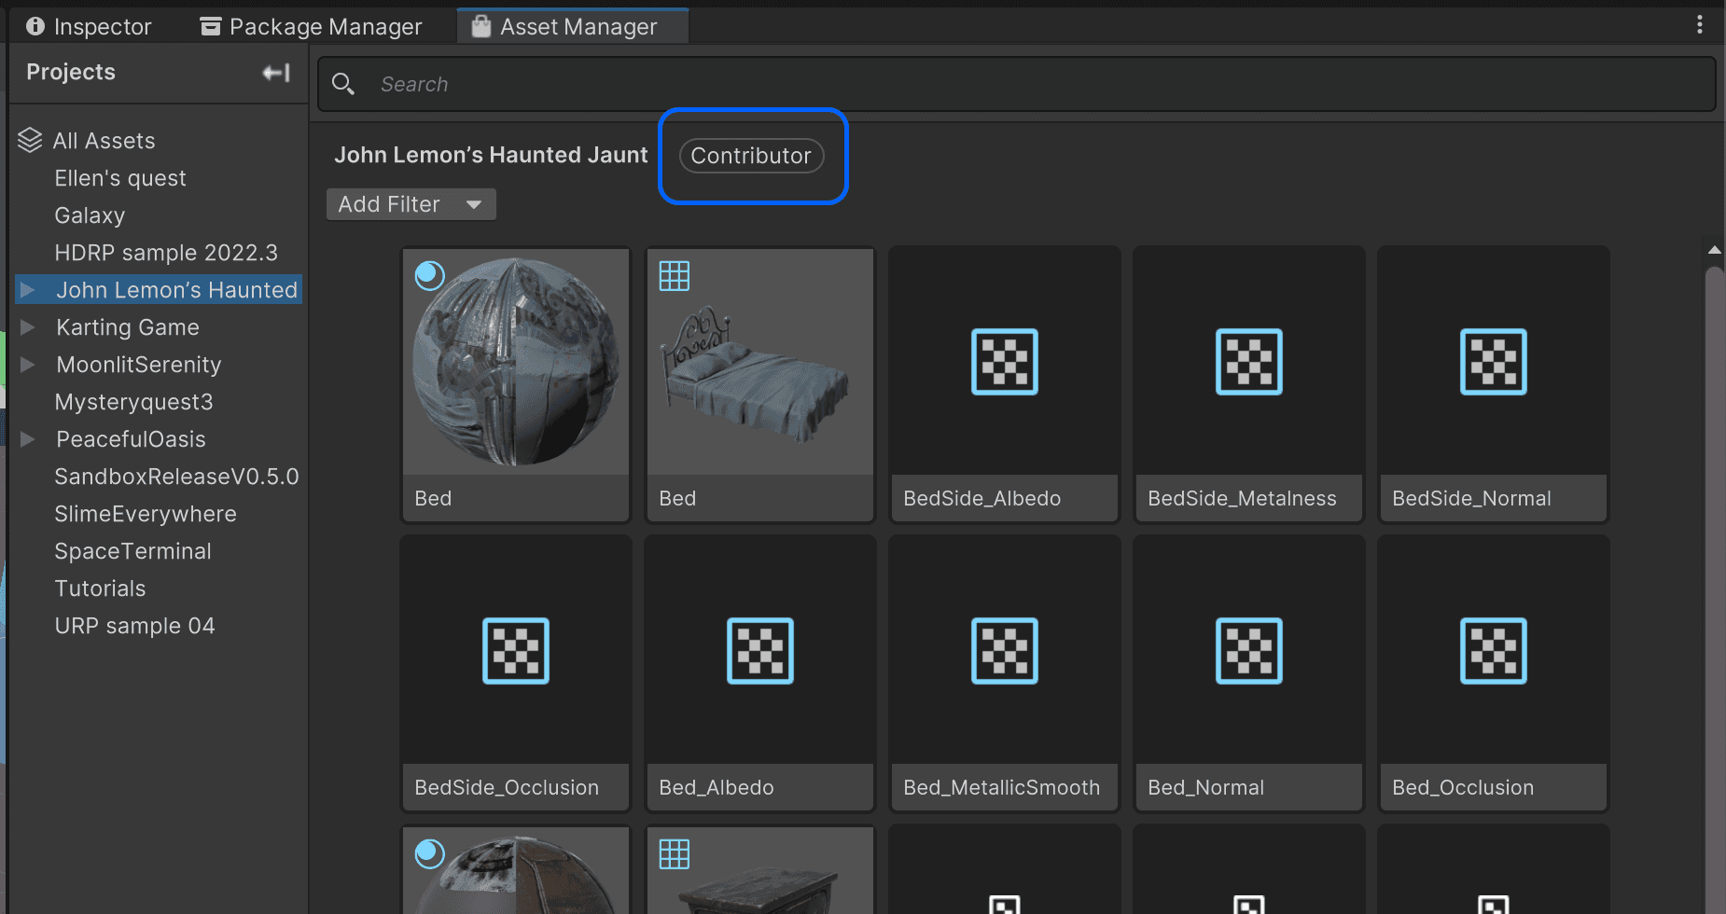Open the overflow three-dot menu

point(1700,25)
